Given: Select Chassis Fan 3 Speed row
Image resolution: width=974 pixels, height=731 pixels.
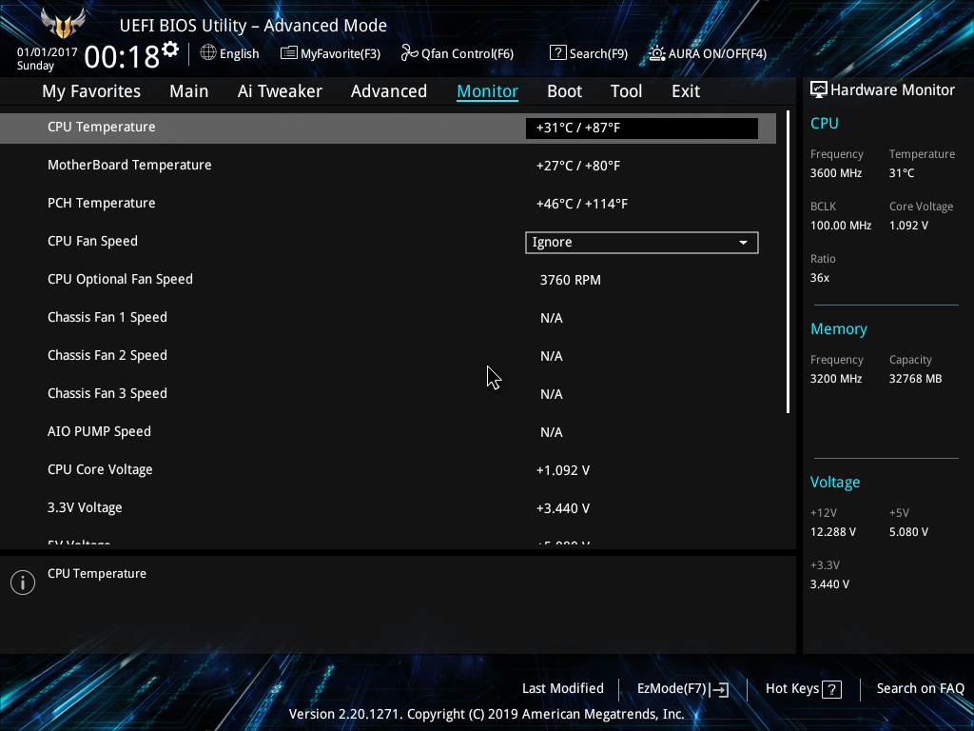Looking at the screenshot, I should coord(388,393).
